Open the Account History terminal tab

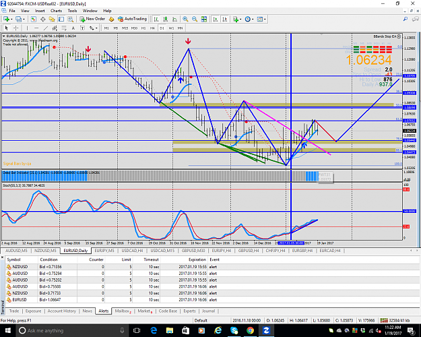tap(62, 311)
